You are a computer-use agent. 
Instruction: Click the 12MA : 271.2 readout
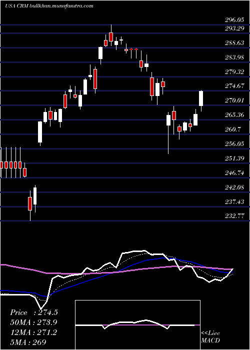33,332
